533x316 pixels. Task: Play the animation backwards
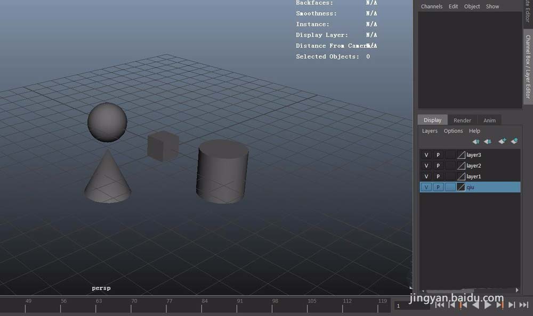click(475, 305)
